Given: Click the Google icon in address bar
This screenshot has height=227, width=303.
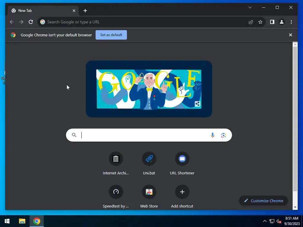Looking at the screenshot, I should point(43,22).
